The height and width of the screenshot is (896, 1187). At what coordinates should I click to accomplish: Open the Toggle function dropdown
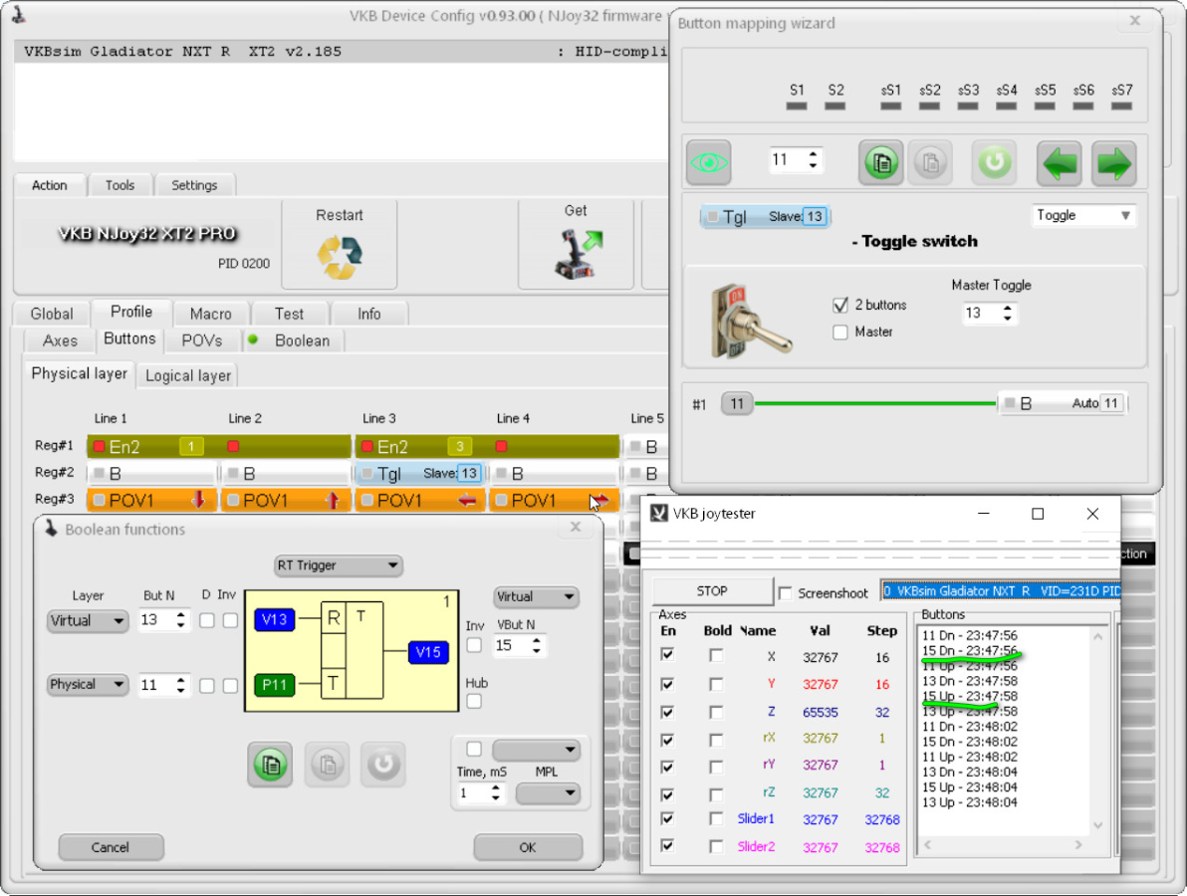(x=1083, y=216)
